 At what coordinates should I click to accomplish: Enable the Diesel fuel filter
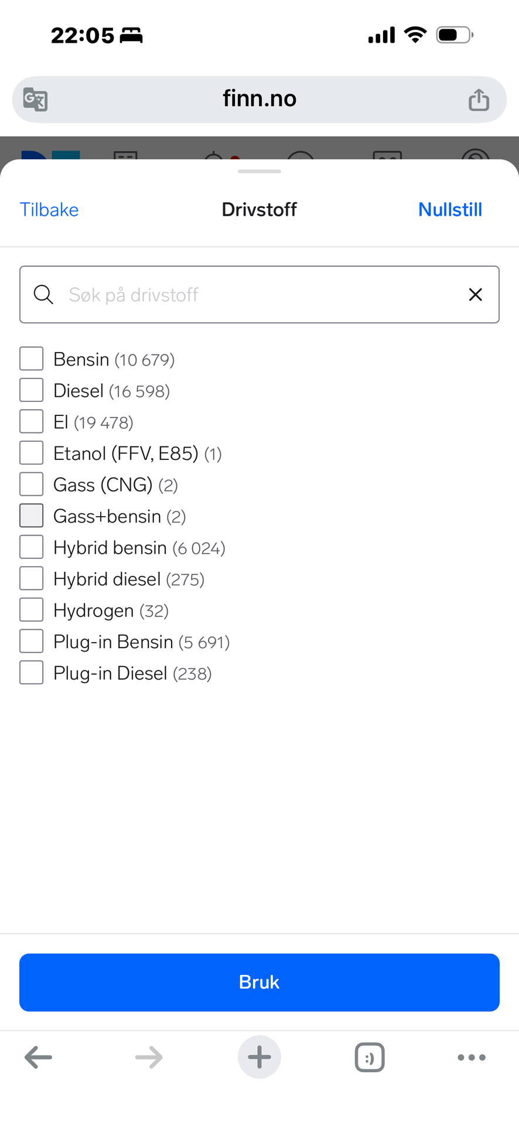click(32, 390)
